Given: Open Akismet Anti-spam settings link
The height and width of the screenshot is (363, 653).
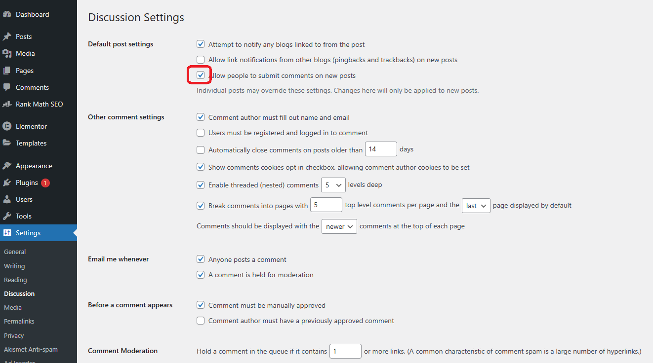Looking at the screenshot, I should (x=31, y=349).
